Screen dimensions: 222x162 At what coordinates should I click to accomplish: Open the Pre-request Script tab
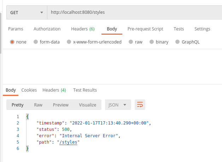(145, 29)
